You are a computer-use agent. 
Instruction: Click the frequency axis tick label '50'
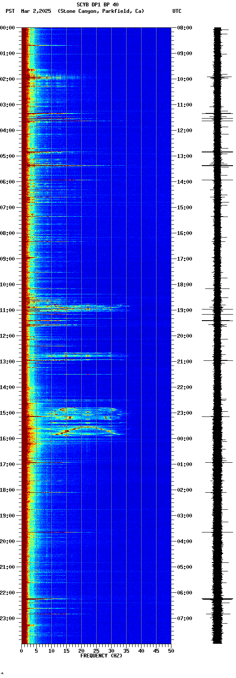(x=171, y=651)
